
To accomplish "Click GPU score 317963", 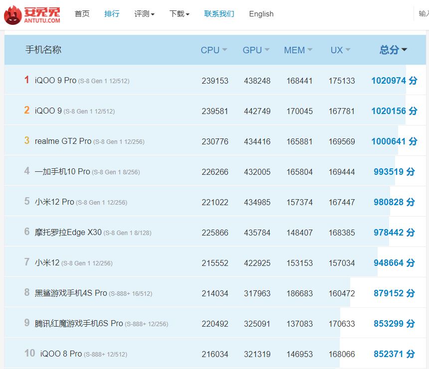I will pos(257,293).
